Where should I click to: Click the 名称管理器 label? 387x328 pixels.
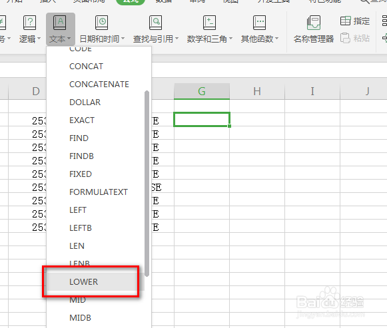click(x=314, y=39)
